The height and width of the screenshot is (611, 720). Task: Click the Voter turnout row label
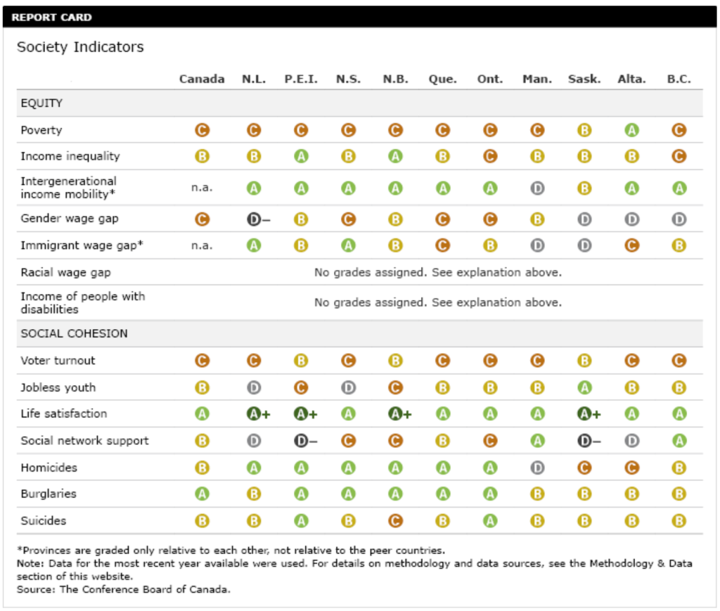click(x=58, y=361)
